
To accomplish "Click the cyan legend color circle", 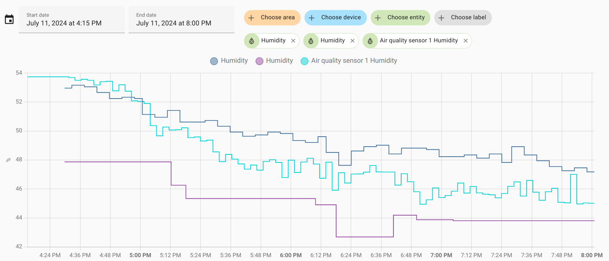I will point(304,61).
